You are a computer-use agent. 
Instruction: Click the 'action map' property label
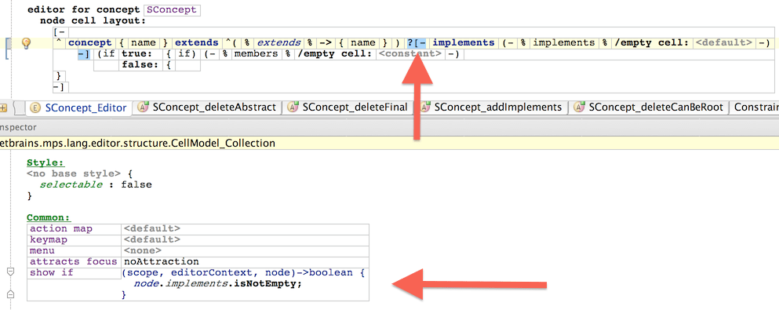coord(61,228)
